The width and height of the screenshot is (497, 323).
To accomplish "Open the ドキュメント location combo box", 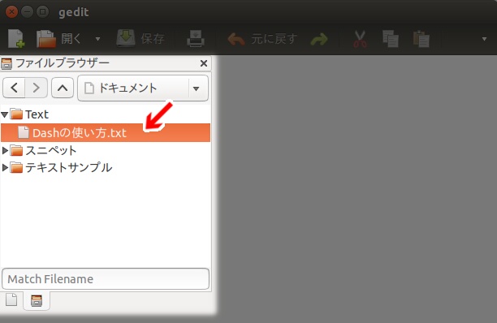I will 143,88.
